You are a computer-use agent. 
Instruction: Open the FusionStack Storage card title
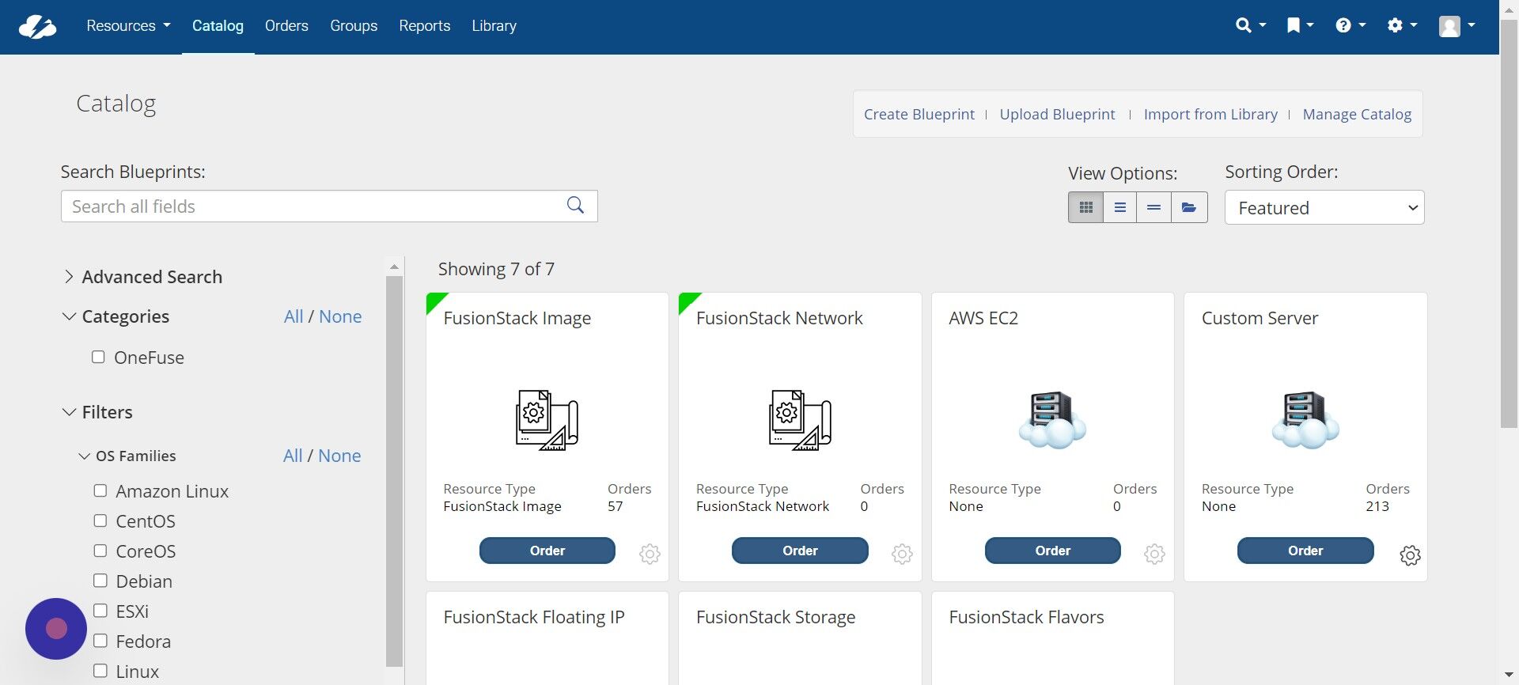click(775, 617)
